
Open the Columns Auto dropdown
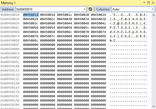click(153, 9)
